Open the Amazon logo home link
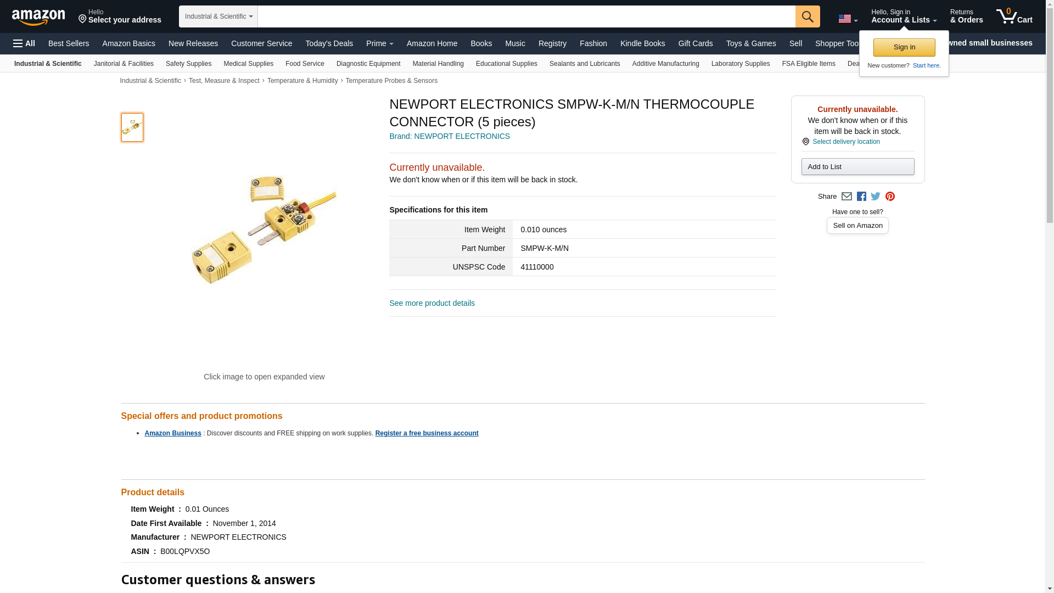This screenshot has height=593, width=1054. [x=38, y=17]
